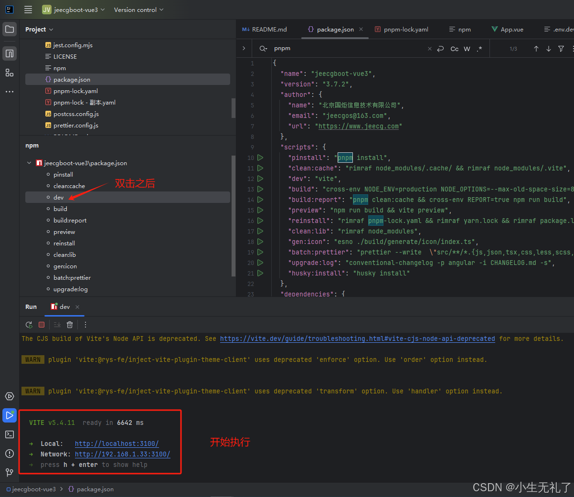
Task: Click the new line search icon
Action: point(440,49)
